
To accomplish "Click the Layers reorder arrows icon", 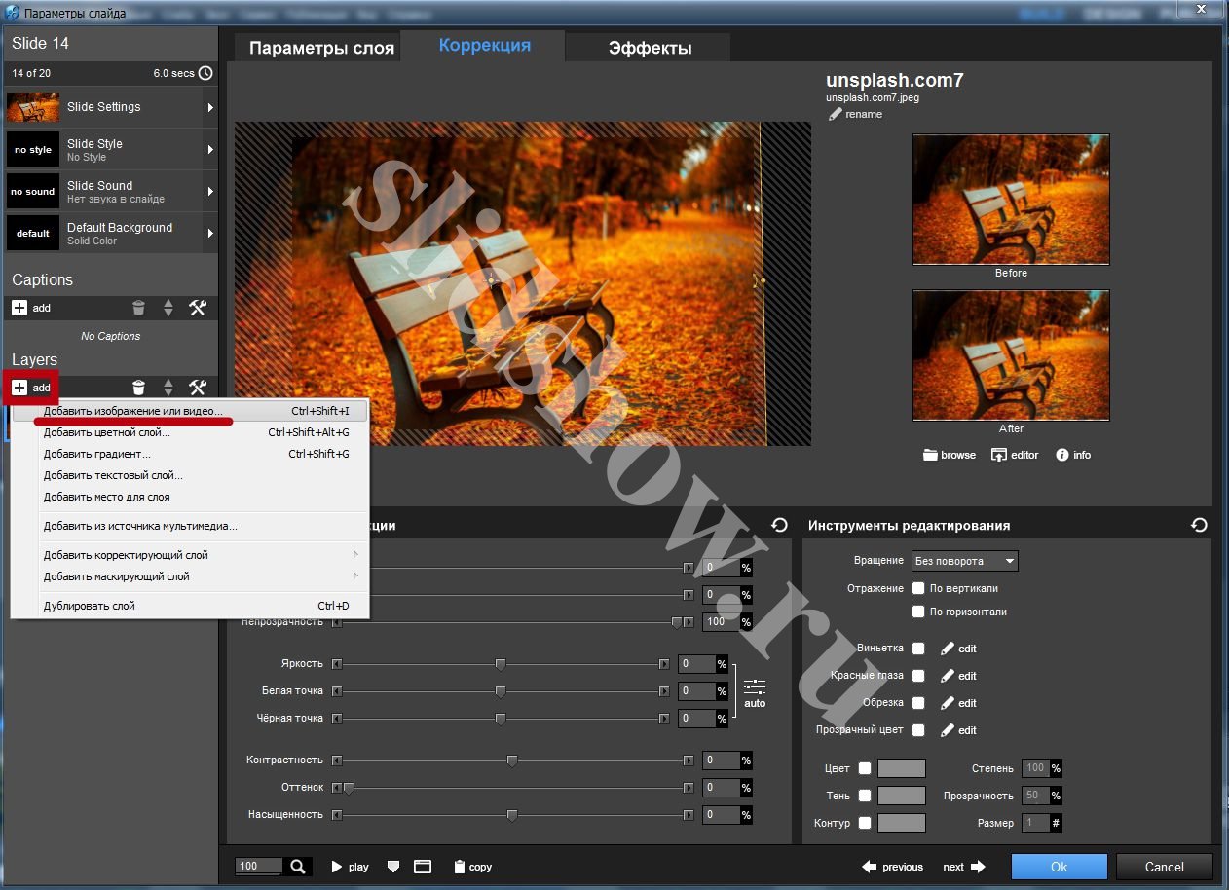I will point(168,388).
